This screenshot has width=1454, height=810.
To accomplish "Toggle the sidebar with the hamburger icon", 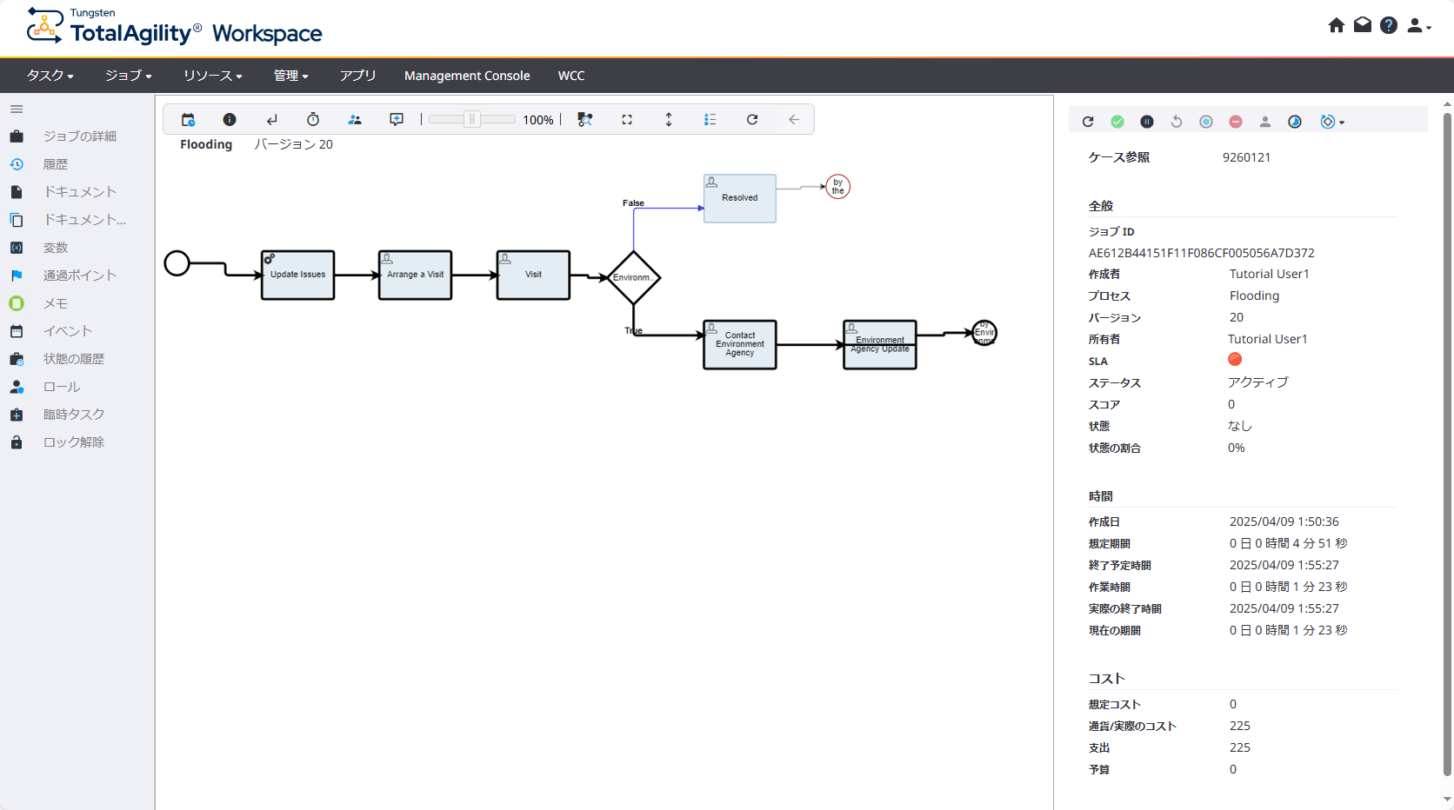I will pyautogui.click(x=17, y=110).
